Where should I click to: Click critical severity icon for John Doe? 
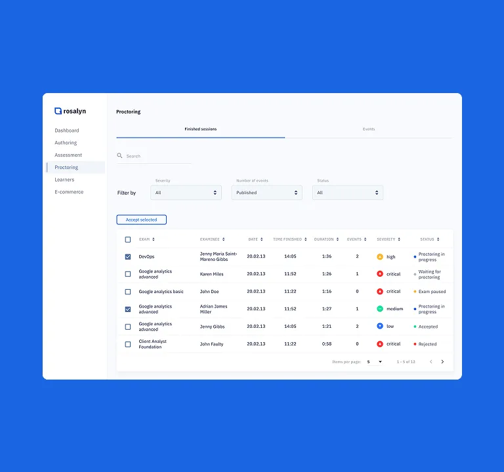click(x=380, y=291)
